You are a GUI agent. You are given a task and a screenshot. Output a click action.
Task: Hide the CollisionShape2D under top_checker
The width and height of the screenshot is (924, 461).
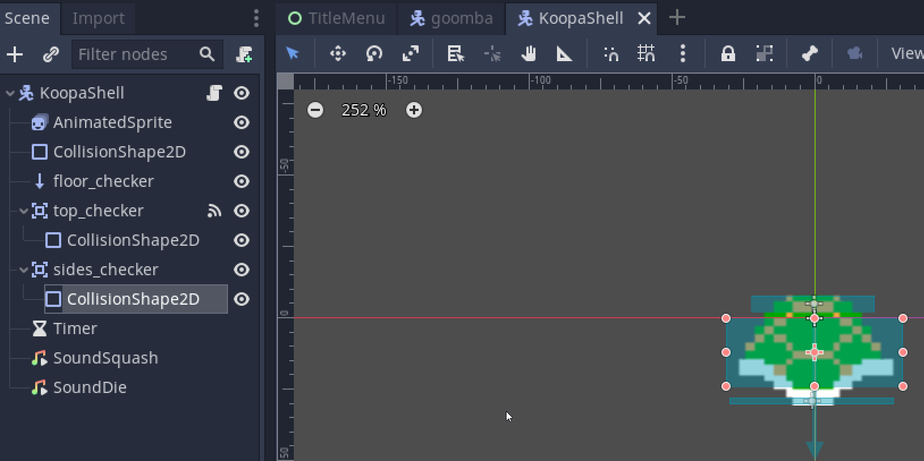[242, 240]
